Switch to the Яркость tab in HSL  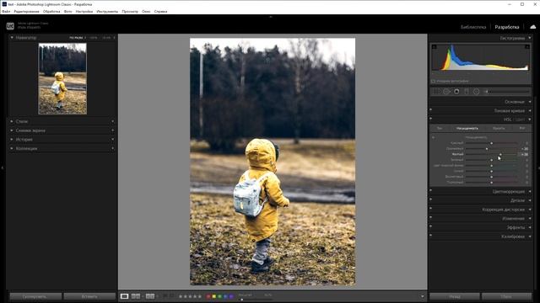[x=499, y=128]
